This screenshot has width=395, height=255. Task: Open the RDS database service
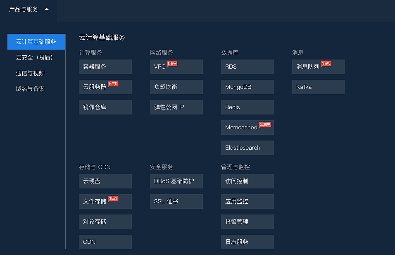247,67
